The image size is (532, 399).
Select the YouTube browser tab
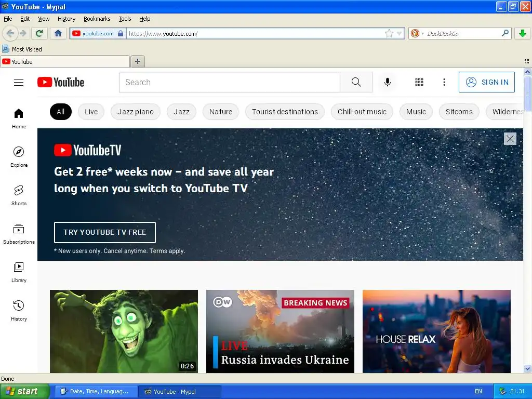(65, 62)
